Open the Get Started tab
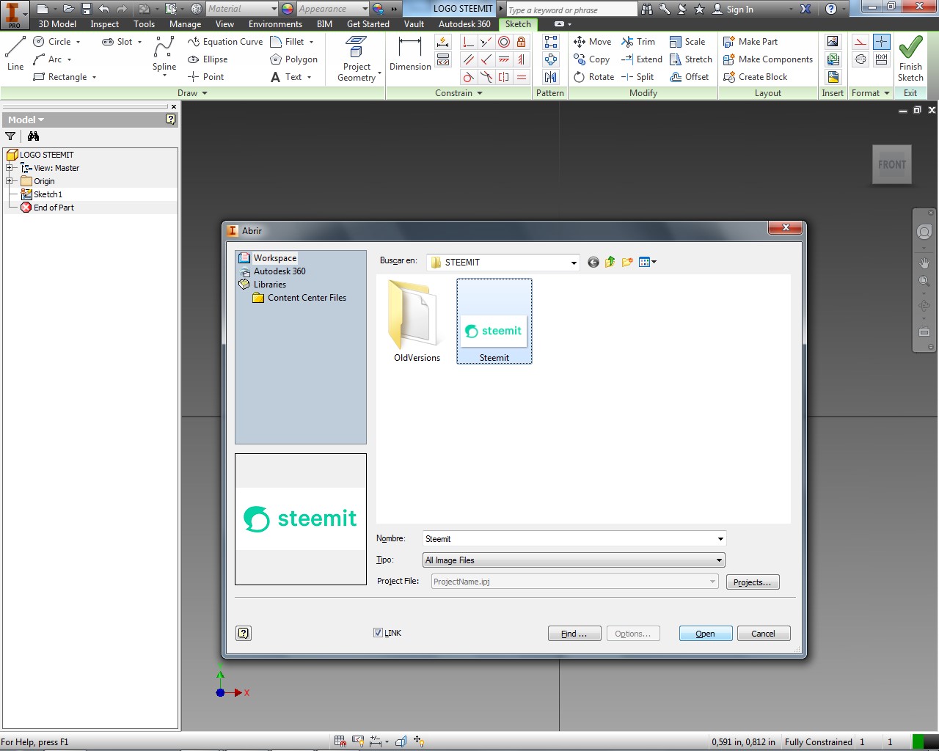Viewport: 939px width, 751px height. point(368,24)
